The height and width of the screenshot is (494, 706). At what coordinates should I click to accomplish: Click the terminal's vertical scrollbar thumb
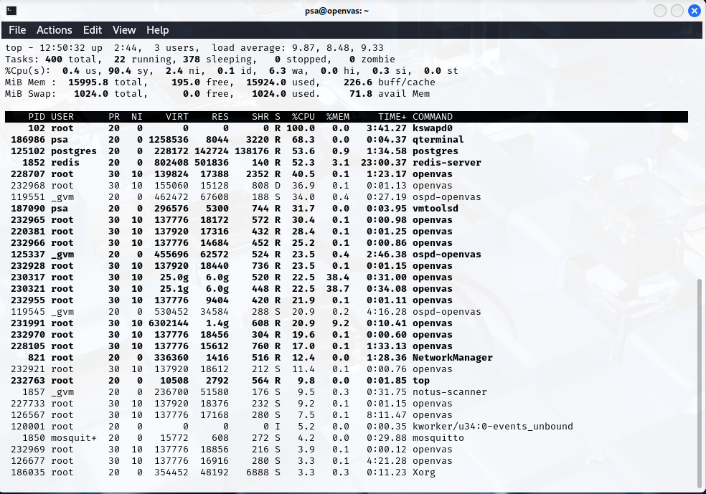click(x=700, y=380)
